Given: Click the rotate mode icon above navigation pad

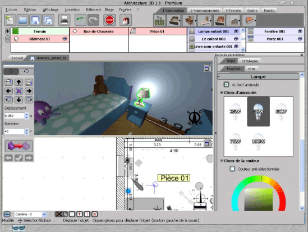Looking at the screenshot, I should pyautogui.click(x=26, y=71).
